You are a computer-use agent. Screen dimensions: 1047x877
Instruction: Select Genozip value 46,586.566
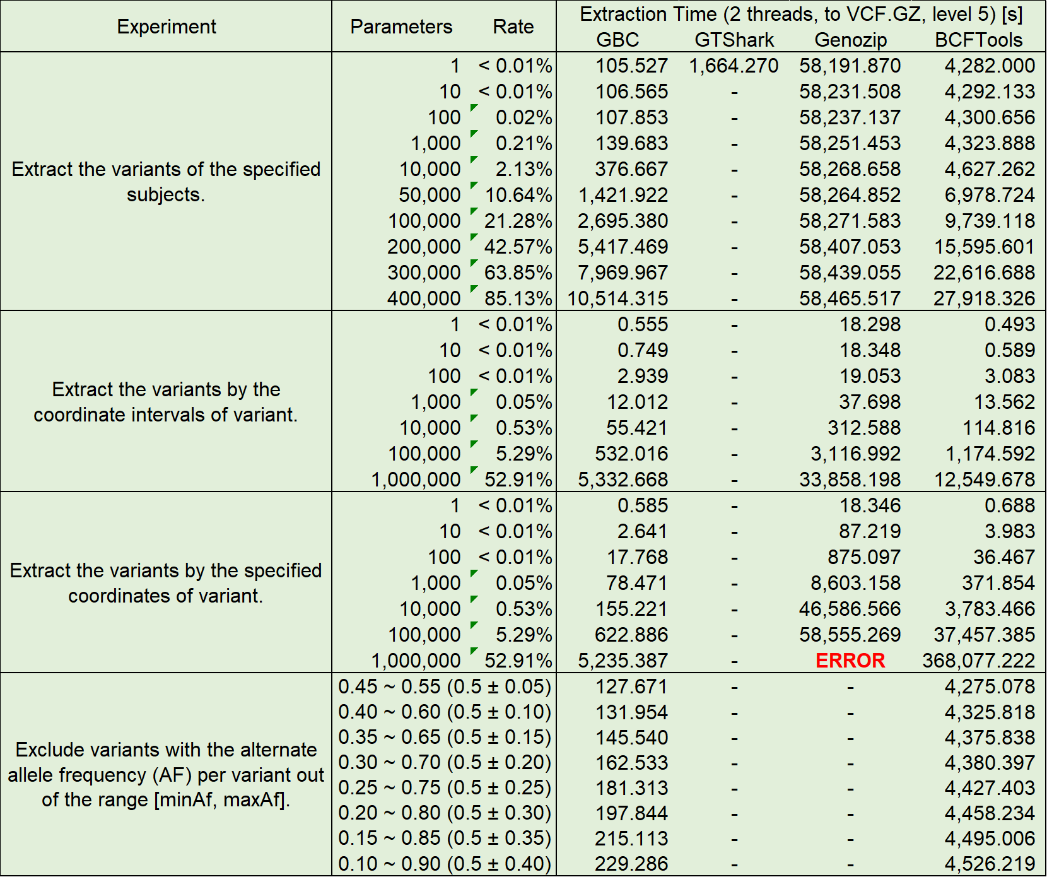(850, 609)
